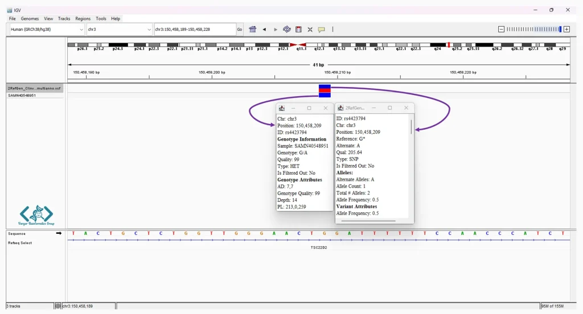This screenshot has width=583, height=314.
Task: Select the 2RefGen_Clinv multianno.vcf track name
Action: coord(34,88)
